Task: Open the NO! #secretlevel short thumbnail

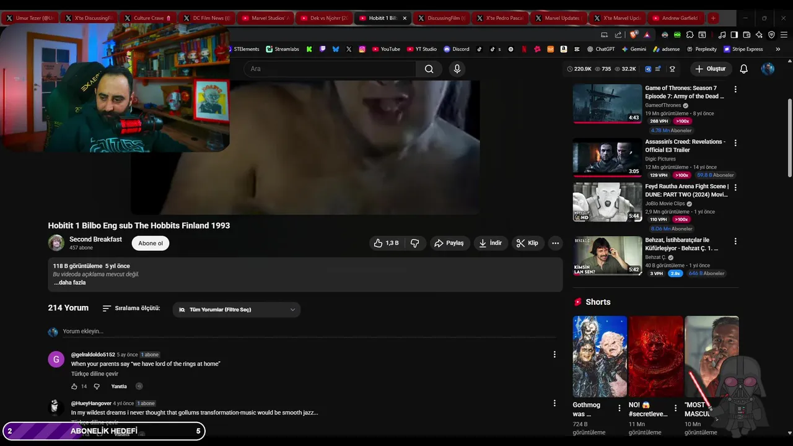Action: [655, 356]
